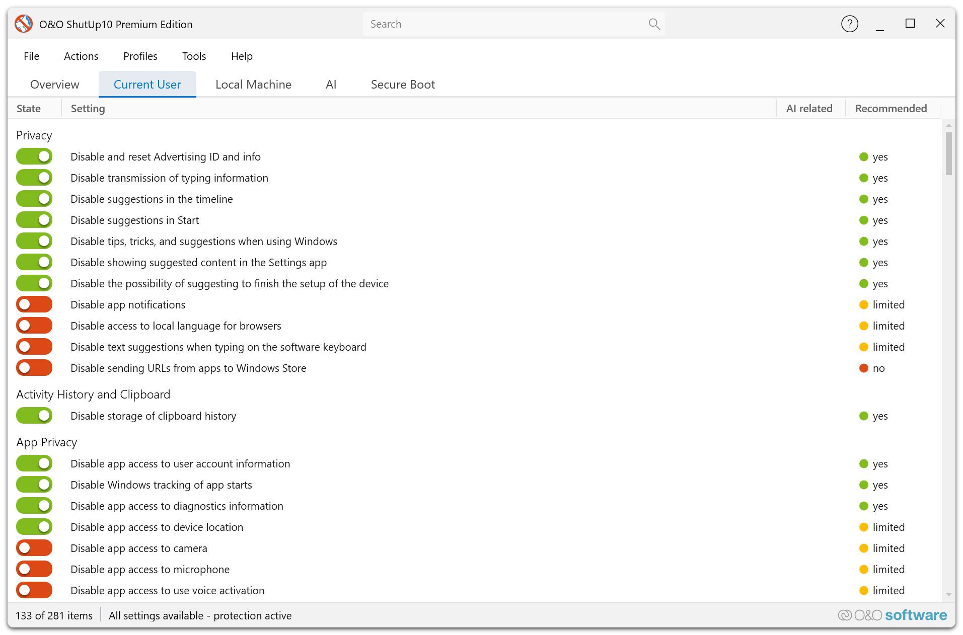Enable Disable app access to microphone
The image size is (963, 635).
tap(34, 569)
